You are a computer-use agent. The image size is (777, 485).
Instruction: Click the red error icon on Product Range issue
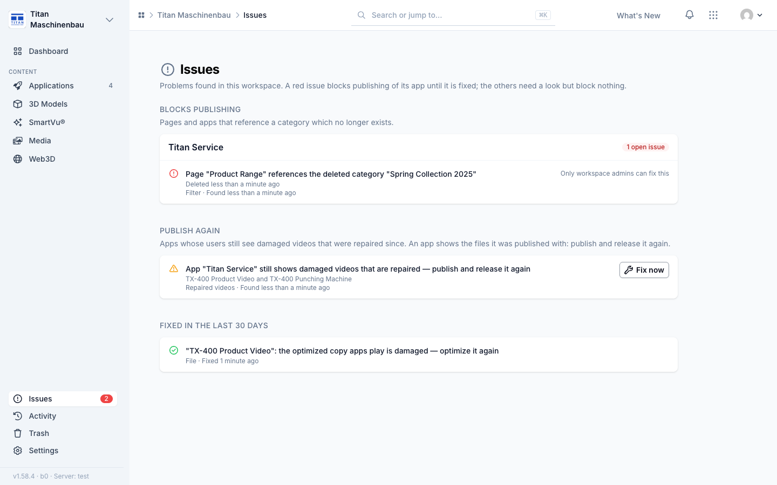174,174
